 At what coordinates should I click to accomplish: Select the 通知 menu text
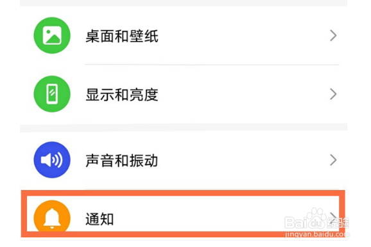point(99,219)
